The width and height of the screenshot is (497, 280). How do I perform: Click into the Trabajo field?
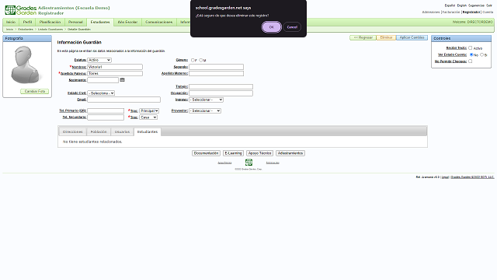coord(221,86)
